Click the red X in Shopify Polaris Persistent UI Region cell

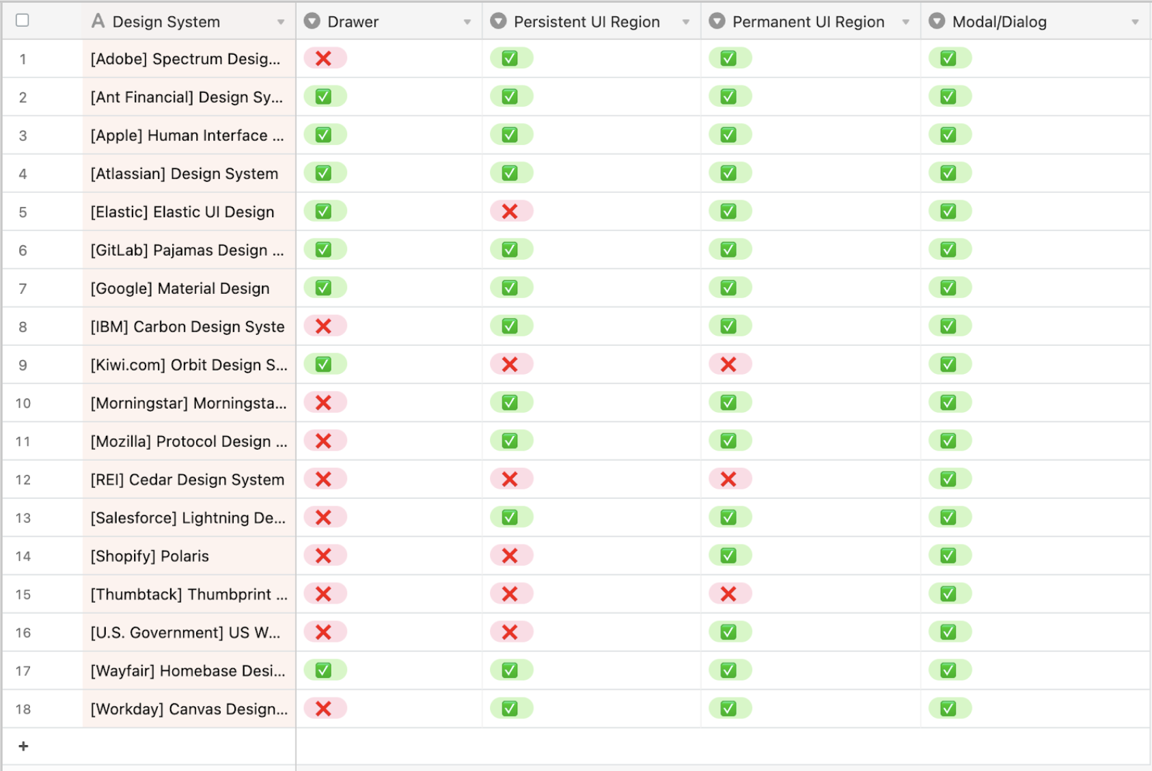coord(510,556)
